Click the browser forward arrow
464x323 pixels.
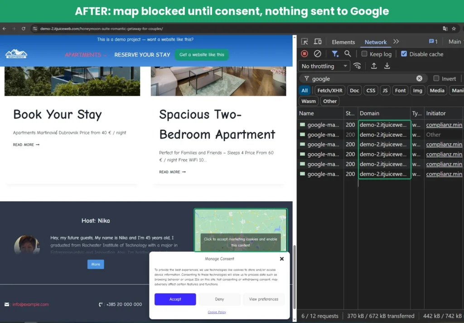(14, 29)
